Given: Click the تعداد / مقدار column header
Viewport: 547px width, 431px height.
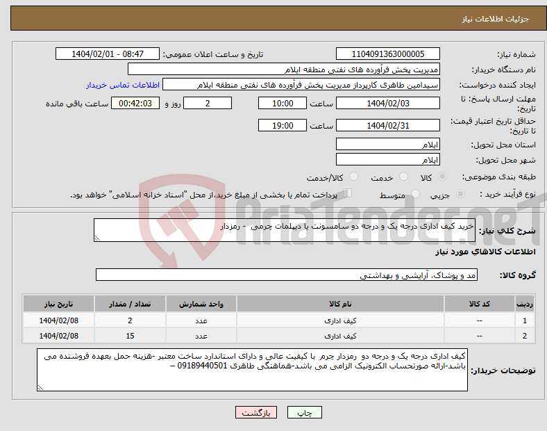Looking at the screenshot, I should [x=130, y=304].
